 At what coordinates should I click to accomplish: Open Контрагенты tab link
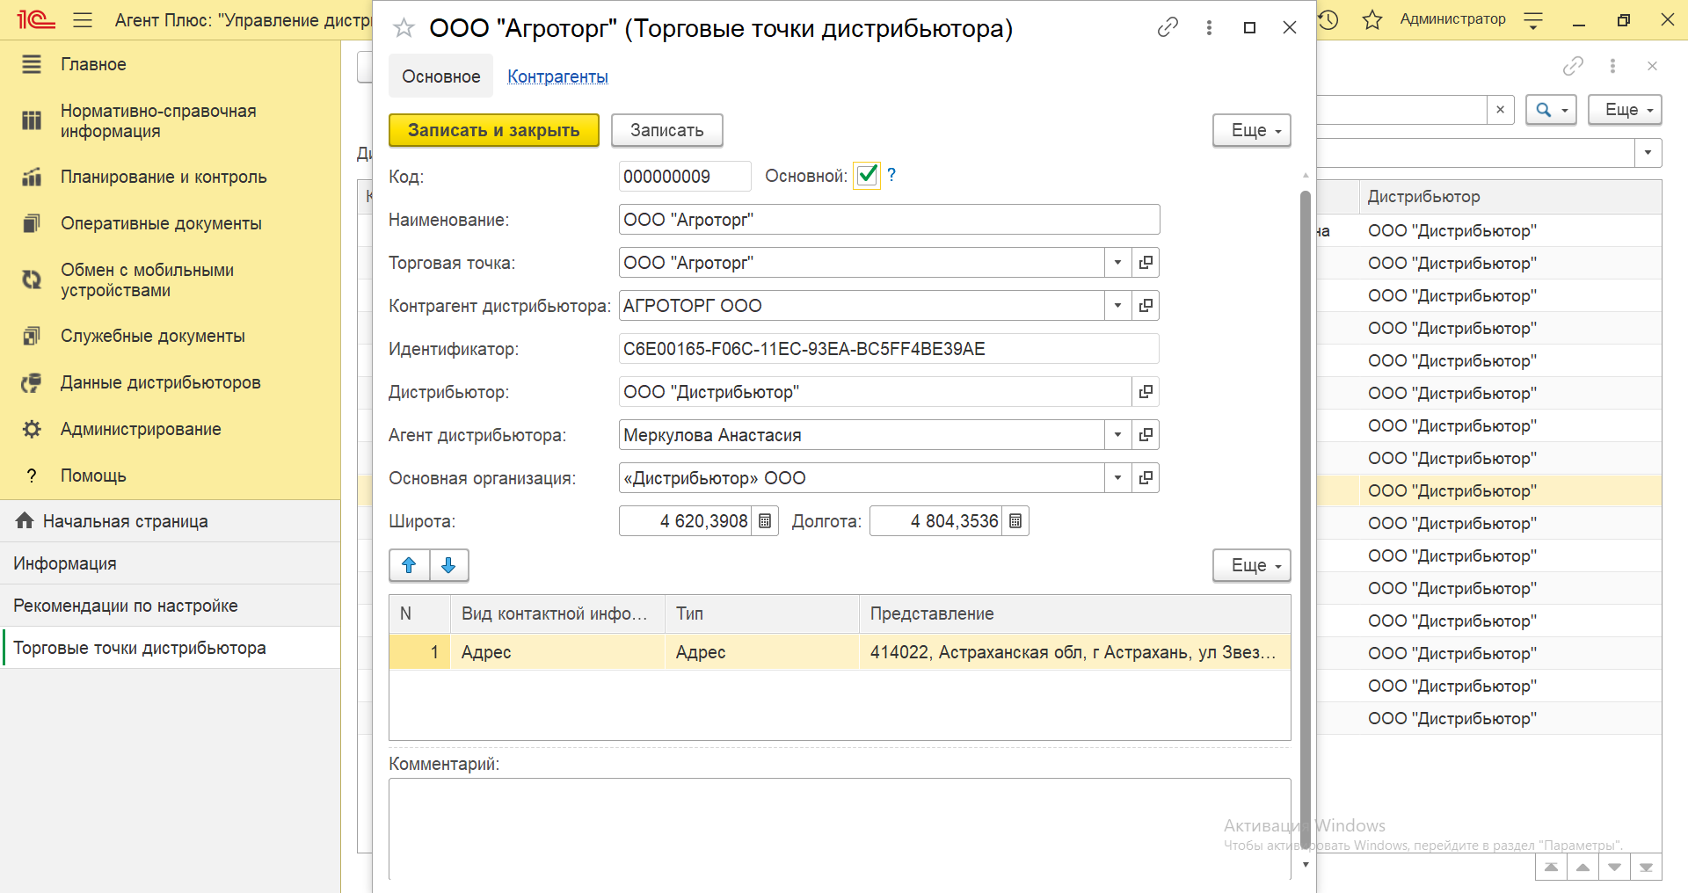pos(557,76)
